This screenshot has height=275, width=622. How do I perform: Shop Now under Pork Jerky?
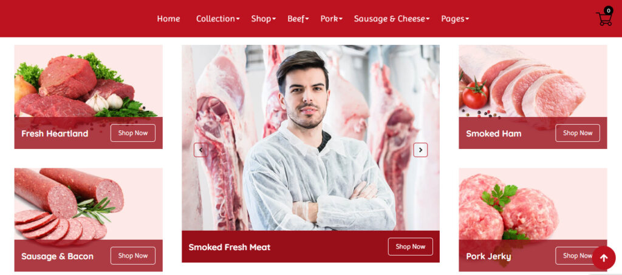tap(573, 256)
